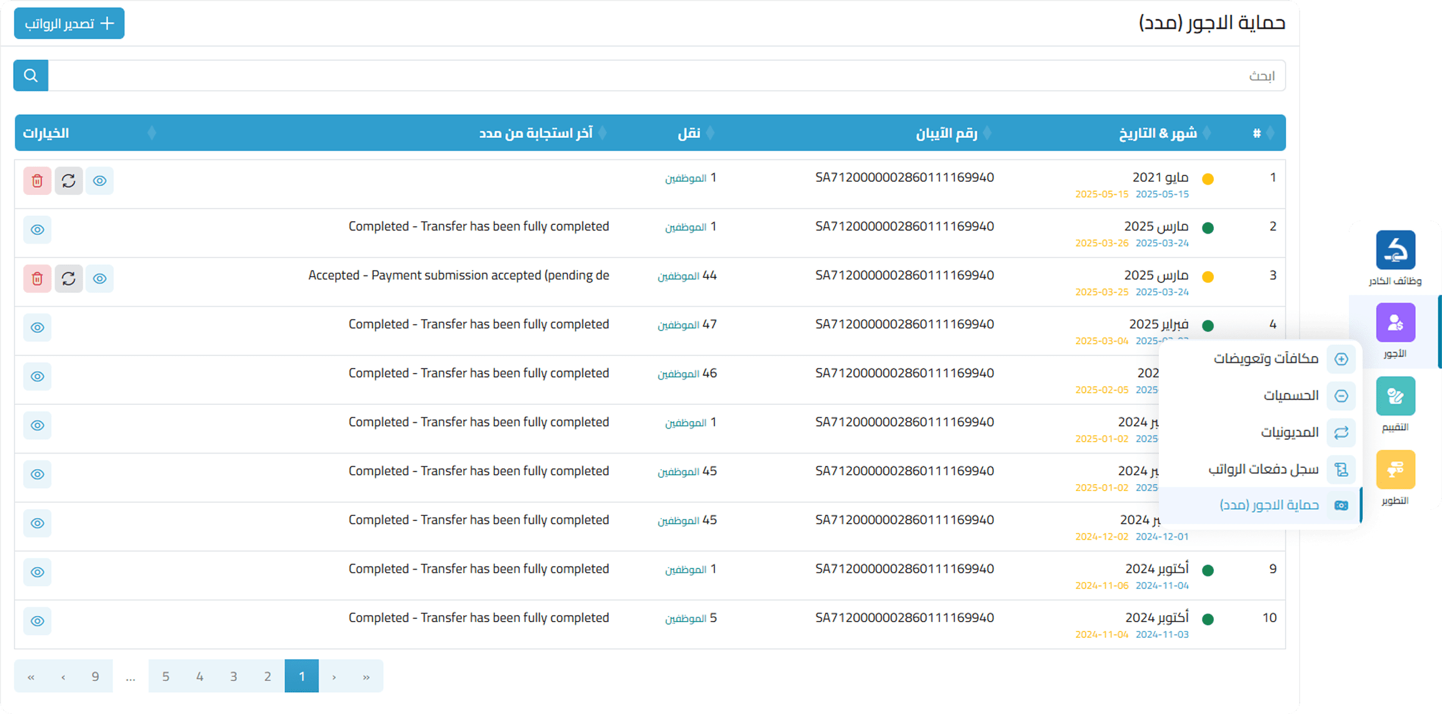Click the search magnifier button
Screen dimensions: 1442x714
(31, 76)
